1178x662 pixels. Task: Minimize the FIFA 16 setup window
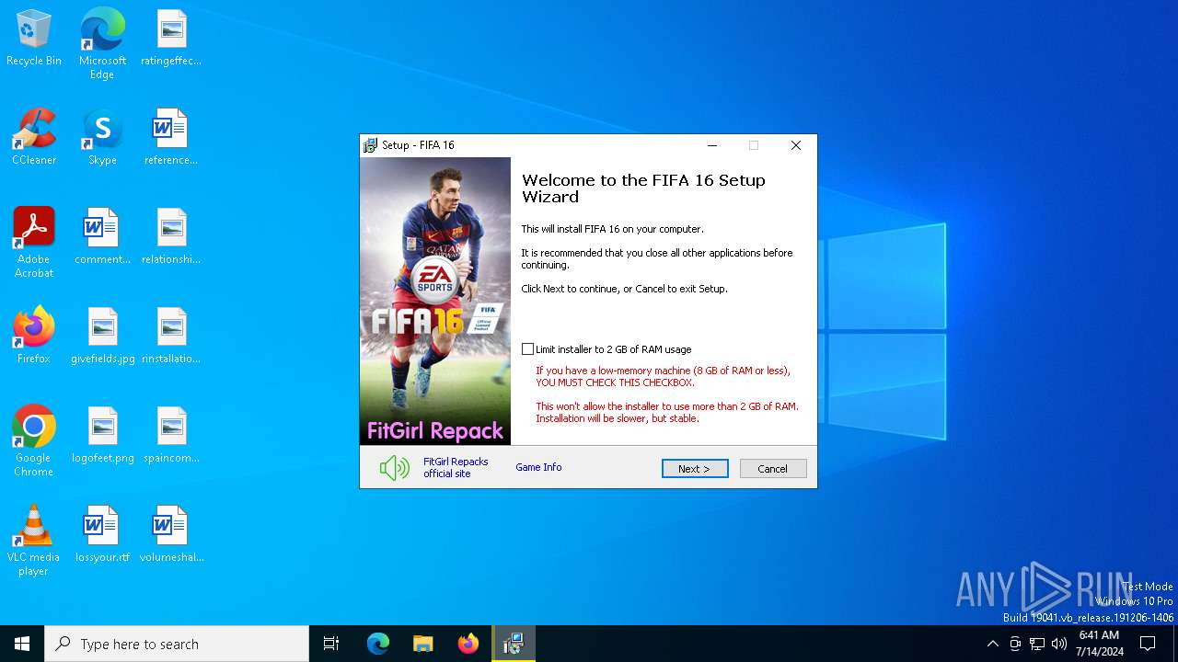pos(712,145)
